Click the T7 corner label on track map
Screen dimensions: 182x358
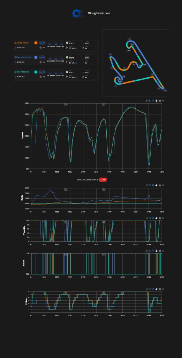click(124, 68)
